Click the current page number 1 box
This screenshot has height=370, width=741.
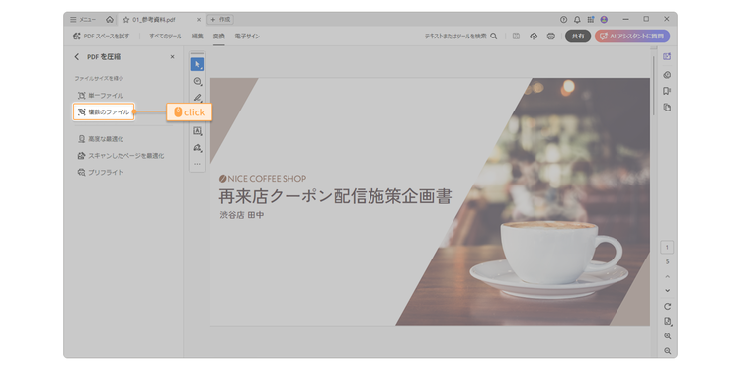pos(667,248)
